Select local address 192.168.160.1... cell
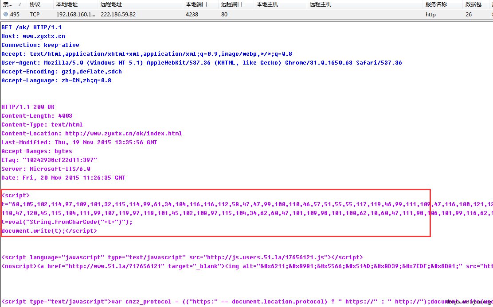The image size is (493, 307). point(76,15)
